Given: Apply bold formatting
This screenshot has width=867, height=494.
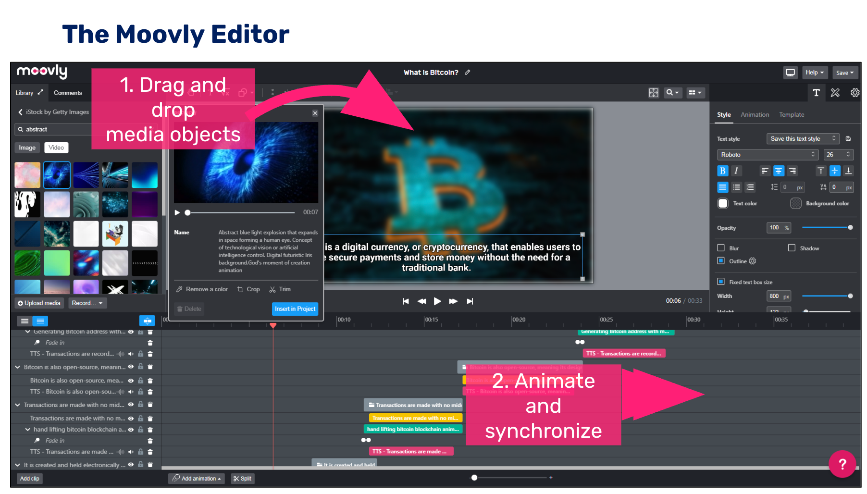Looking at the screenshot, I should (x=722, y=171).
